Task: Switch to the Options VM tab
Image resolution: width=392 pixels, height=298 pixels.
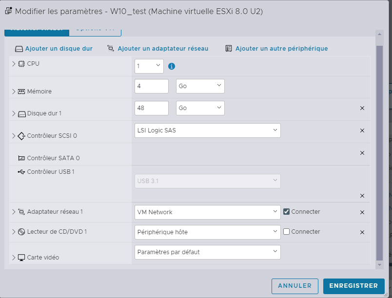Action: (x=96, y=29)
